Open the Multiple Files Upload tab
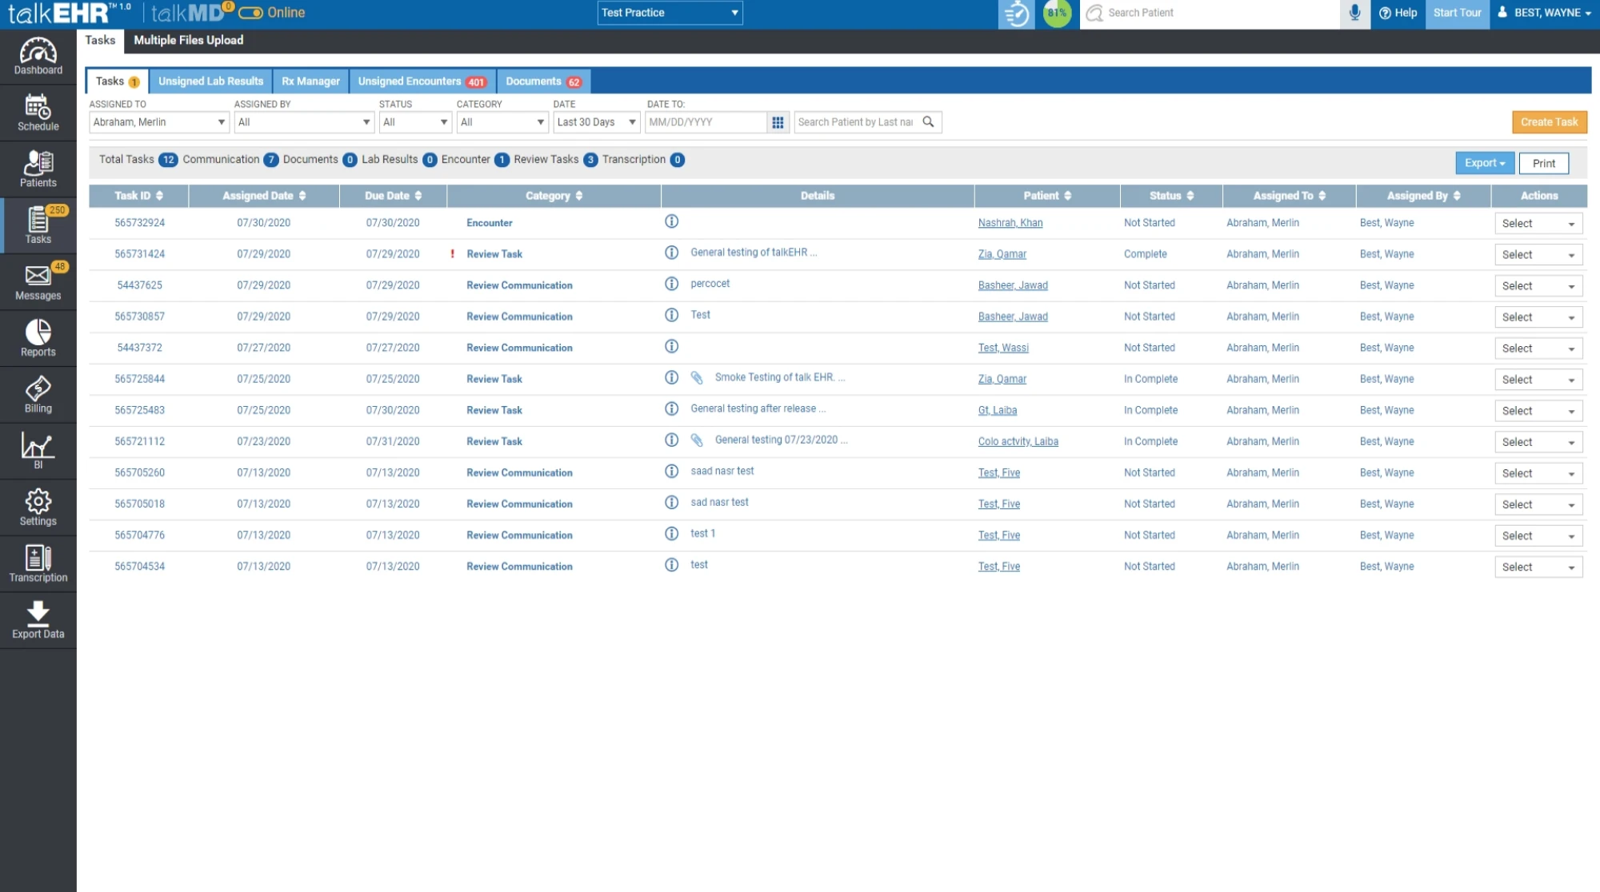This screenshot has width=1600, height=892. [x=188, y=40]
